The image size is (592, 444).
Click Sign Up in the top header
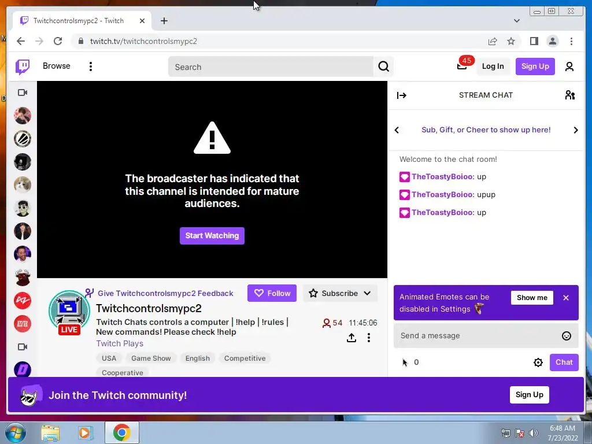coord(535,66)
